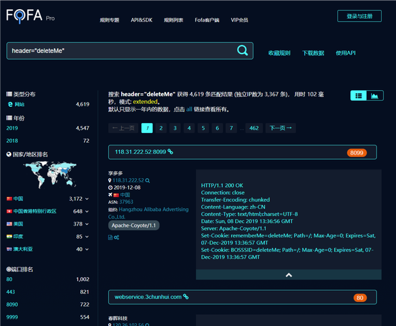The height and width of the screenshot is (326, 396).
Task: Expand the 印度 row chevron
Action: coord(87,237)
